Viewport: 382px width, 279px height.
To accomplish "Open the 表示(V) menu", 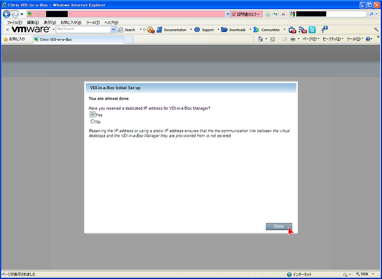I will (x=50, y=22).
